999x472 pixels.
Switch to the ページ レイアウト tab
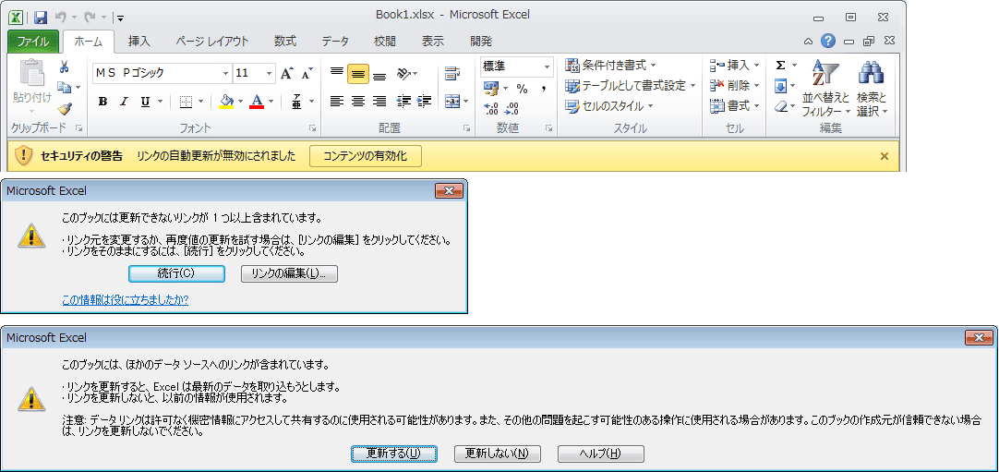pyautogui.click(x=212, y=42)
